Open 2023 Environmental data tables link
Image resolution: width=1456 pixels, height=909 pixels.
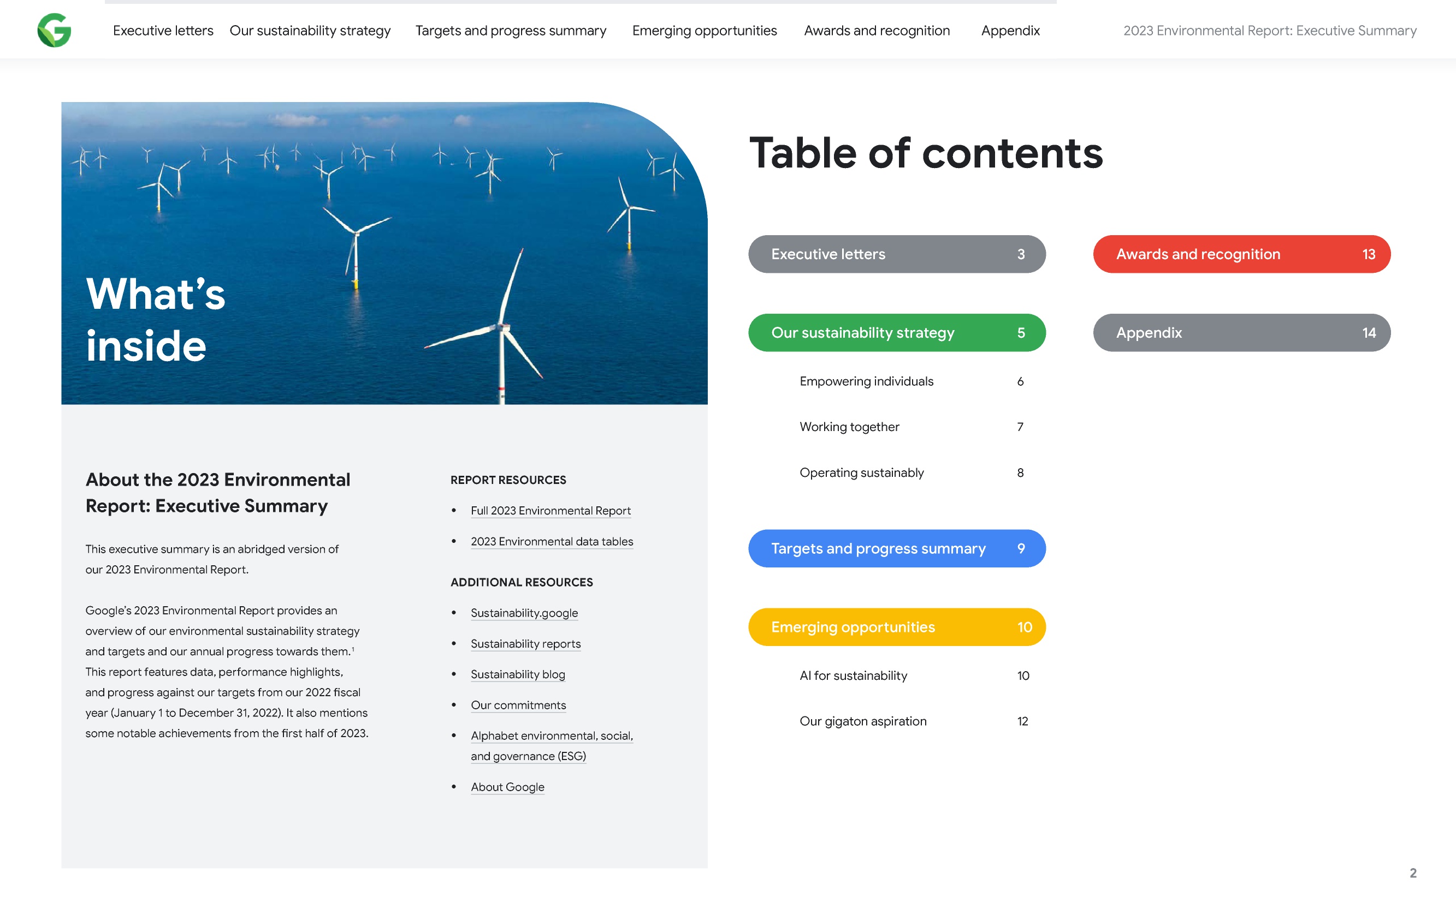pyautogui.click(x=552, y=542)
